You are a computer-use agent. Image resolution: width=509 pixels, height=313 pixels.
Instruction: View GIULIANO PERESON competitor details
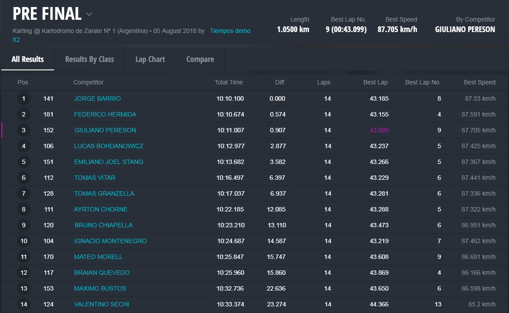105,130
